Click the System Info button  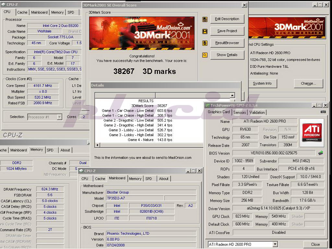[x=262, y=83]
